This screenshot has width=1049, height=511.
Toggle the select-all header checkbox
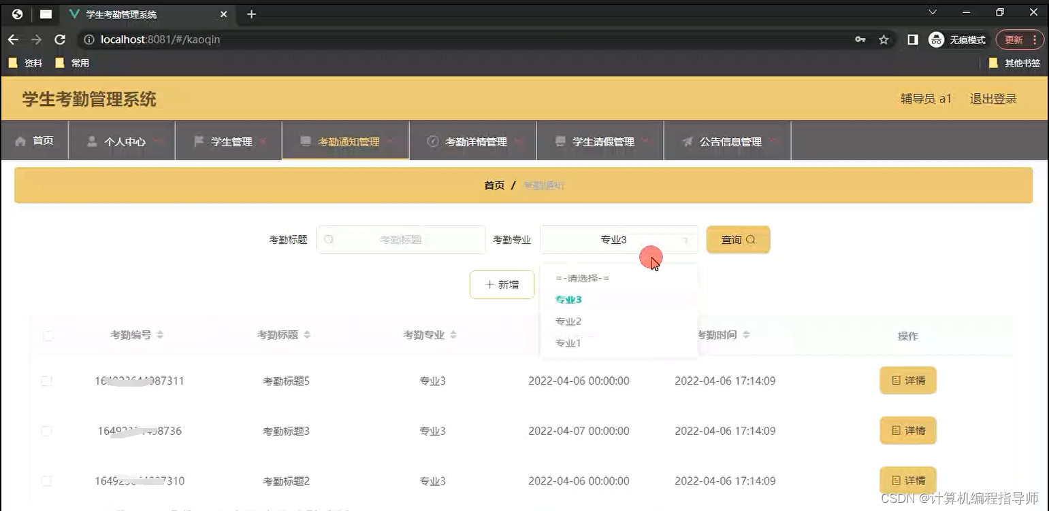(48, 336)
